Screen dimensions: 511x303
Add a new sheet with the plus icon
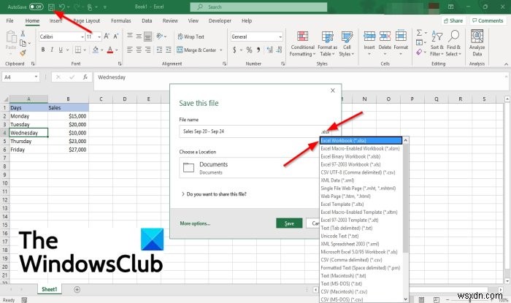[77, 289]
